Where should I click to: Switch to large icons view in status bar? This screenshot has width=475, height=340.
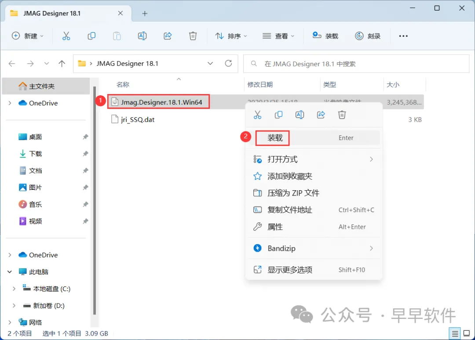(x=467, y=333)
